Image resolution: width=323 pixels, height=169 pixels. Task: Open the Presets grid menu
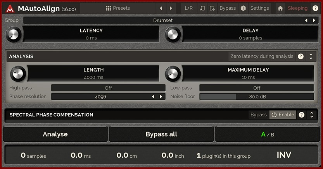(118, 8)
